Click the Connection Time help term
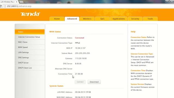Screen dimensions: 174x98 [x=138, y=71]
